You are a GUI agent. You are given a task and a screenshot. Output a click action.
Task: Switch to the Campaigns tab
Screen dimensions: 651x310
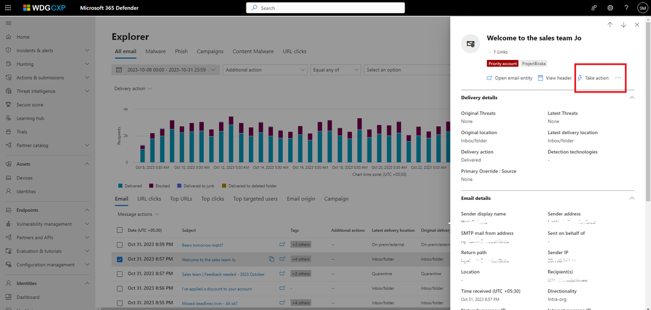click(x=210, y=51)
